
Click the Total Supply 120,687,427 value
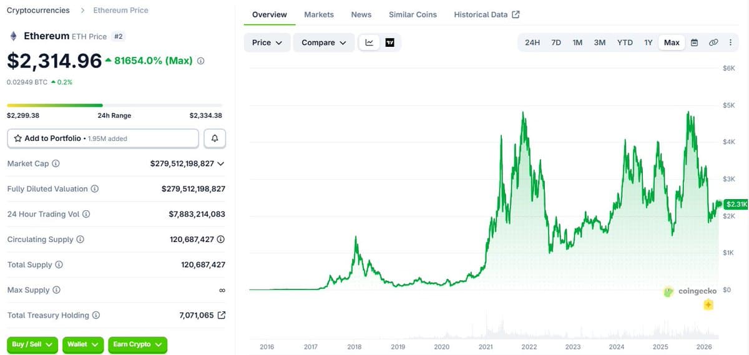203,265
